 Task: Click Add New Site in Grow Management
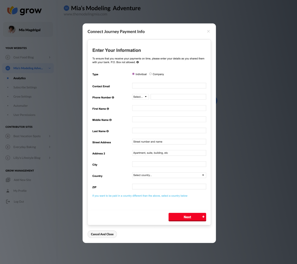click(x=22, y=180)
